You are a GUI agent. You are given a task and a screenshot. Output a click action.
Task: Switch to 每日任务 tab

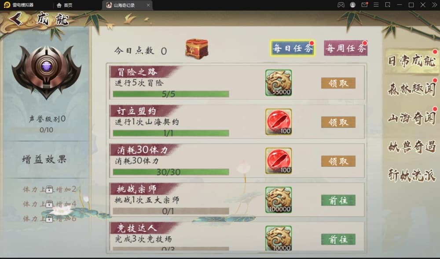[x=293, y=48]
